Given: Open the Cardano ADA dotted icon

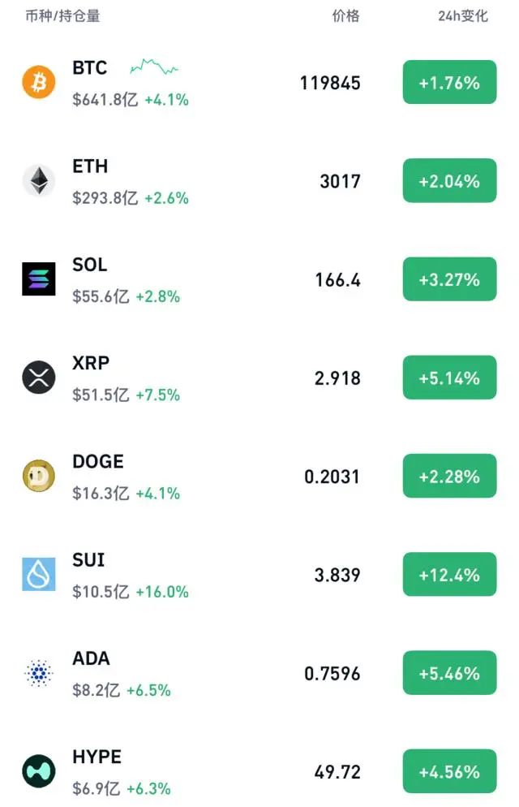Looking at the screenshot, I should click(x=39, y=673).
